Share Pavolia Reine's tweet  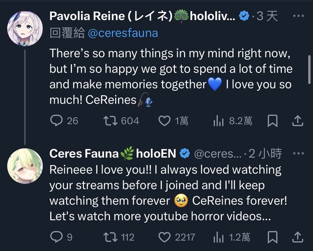click(x=298, y=121)
